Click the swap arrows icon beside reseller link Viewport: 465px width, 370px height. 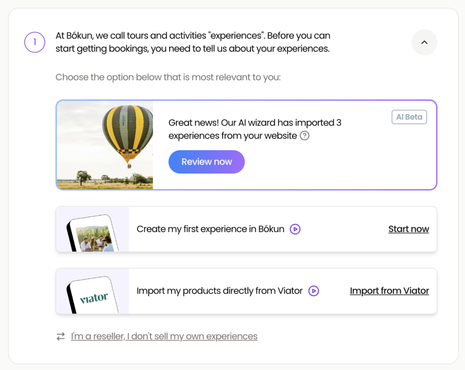pyautogui.click(x=61, y=336)
